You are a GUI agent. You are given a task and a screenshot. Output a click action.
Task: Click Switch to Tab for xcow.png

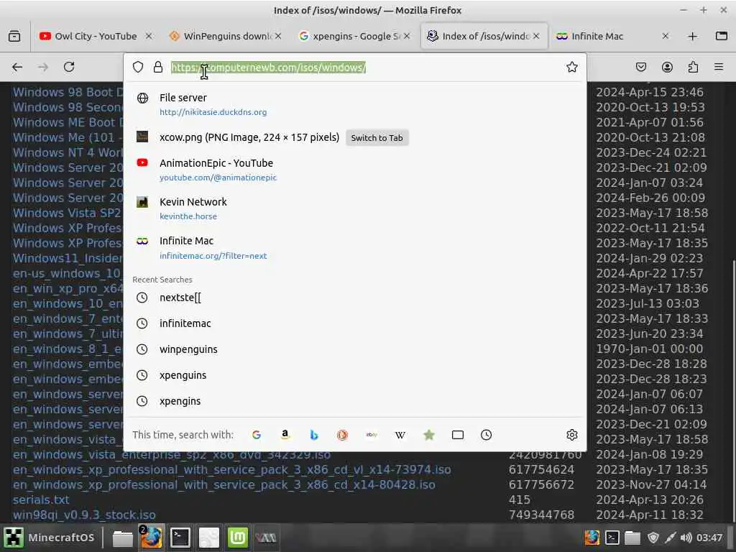377,138
